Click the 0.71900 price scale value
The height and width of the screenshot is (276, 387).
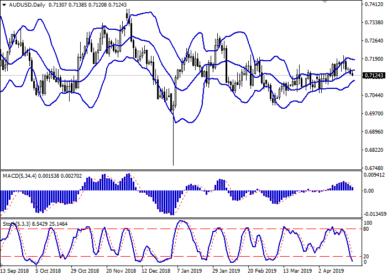click(x=375, y=59)
